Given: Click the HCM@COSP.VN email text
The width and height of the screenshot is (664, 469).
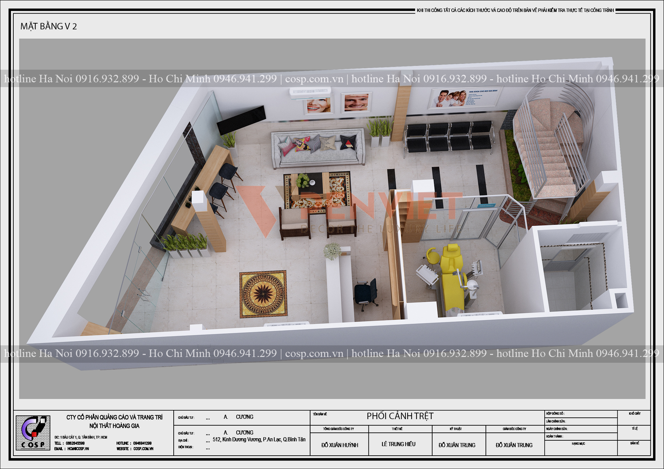Looking at the screenshot, I should [78, 449].
